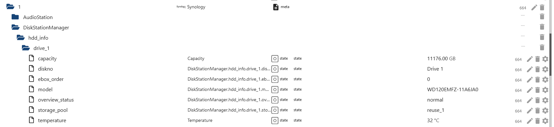Screen dimensions: 554x127
Task: Delete the diskno state entry
Action: point(537,69)
